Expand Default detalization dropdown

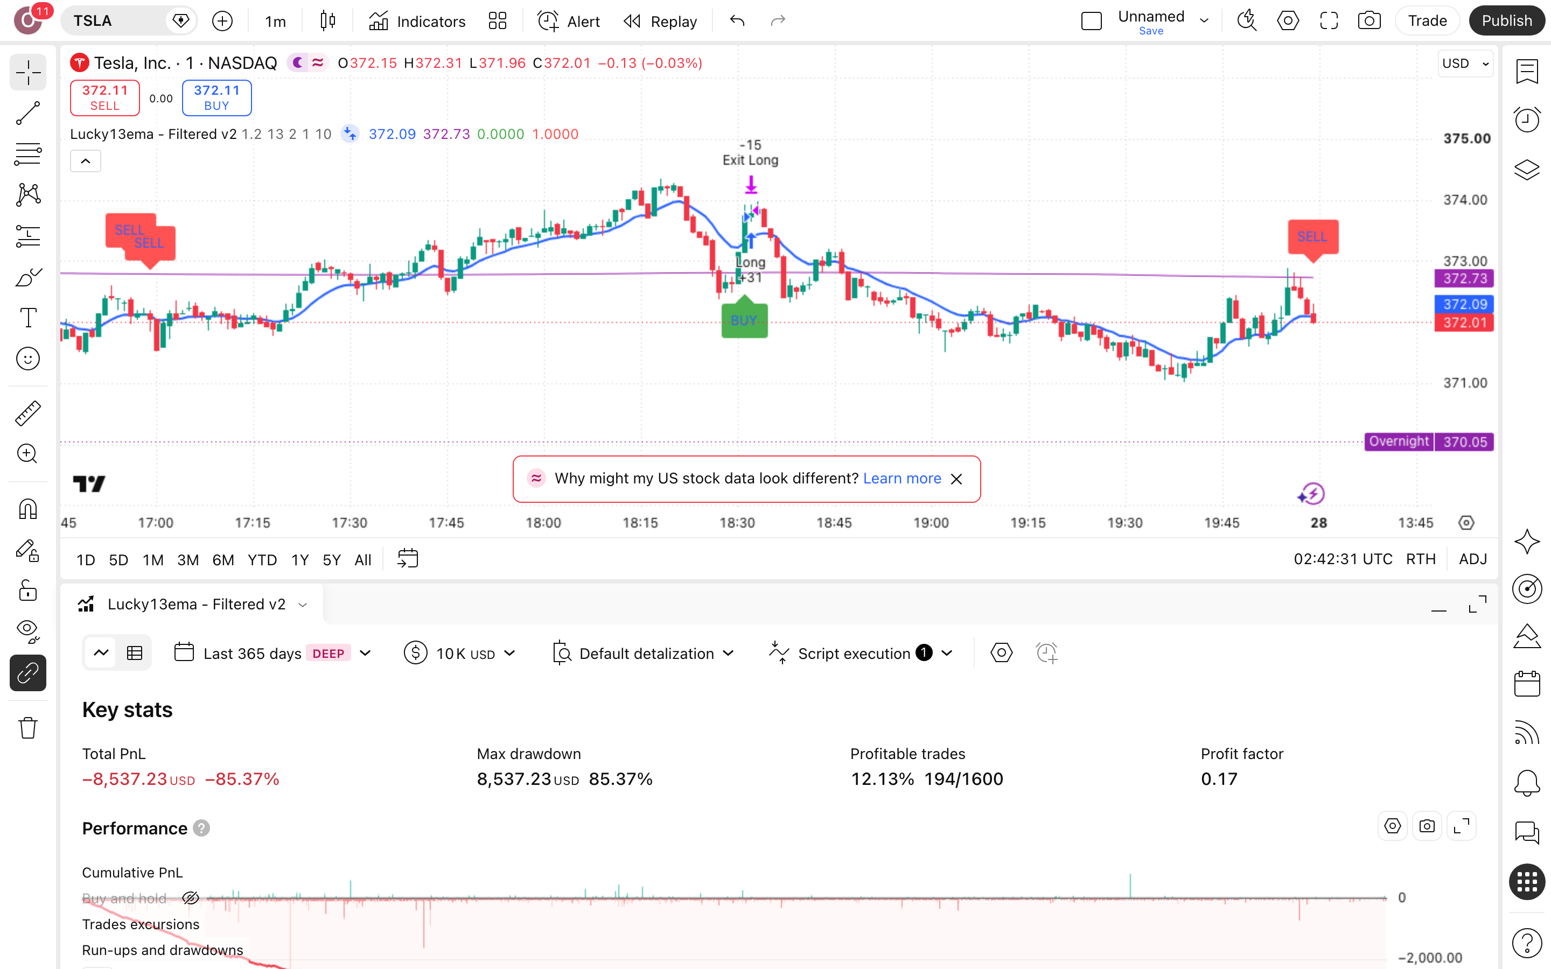point(643,653)
